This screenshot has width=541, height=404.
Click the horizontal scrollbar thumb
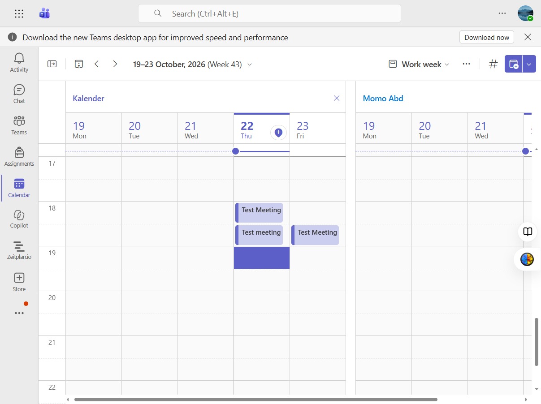pyautogui.click(x=256, y=399)
